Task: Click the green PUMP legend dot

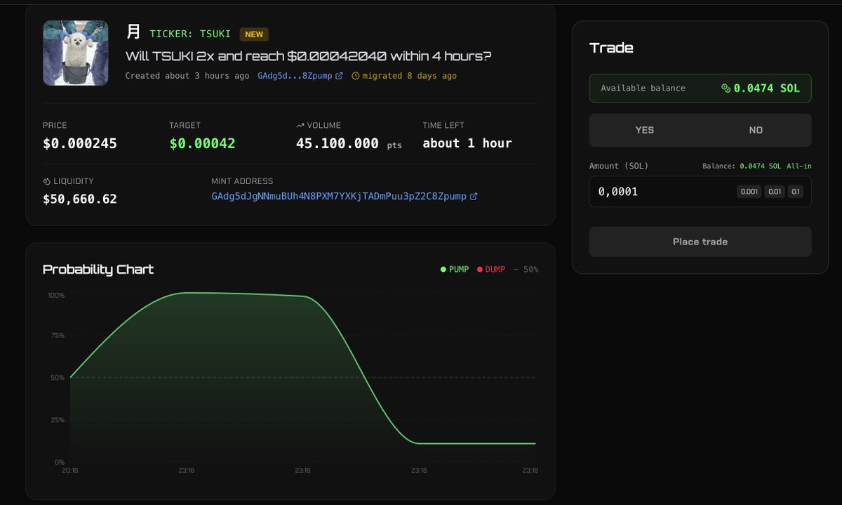Action: pos(442,269)
